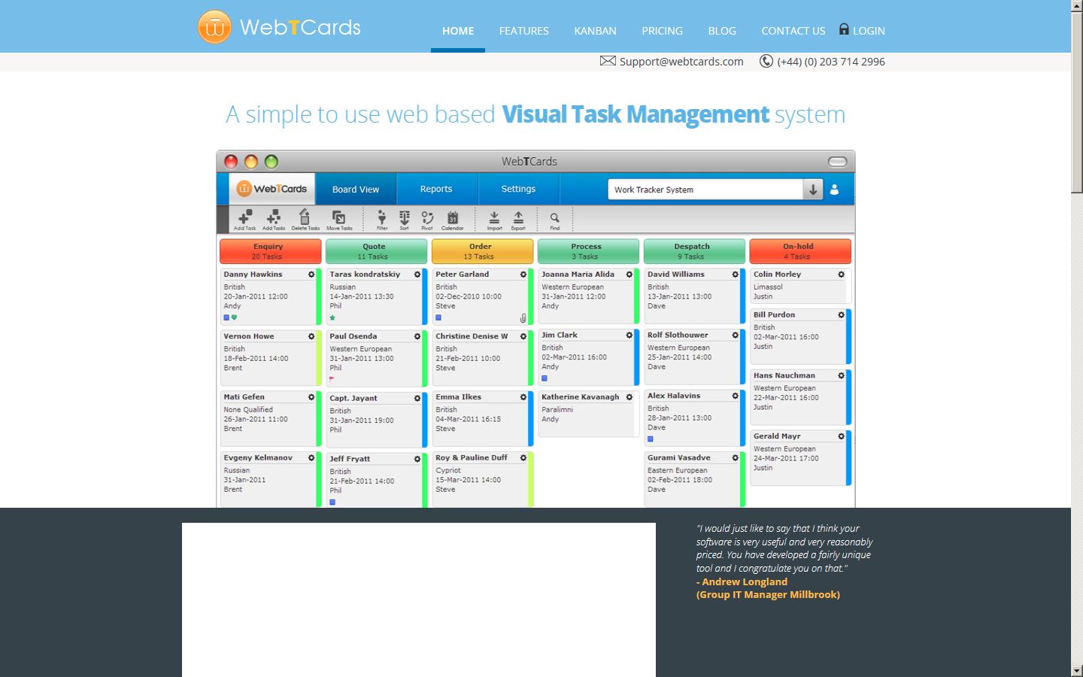Select the Move Tasks icon
Screen dimensions: 1083x677
[339, 219]
